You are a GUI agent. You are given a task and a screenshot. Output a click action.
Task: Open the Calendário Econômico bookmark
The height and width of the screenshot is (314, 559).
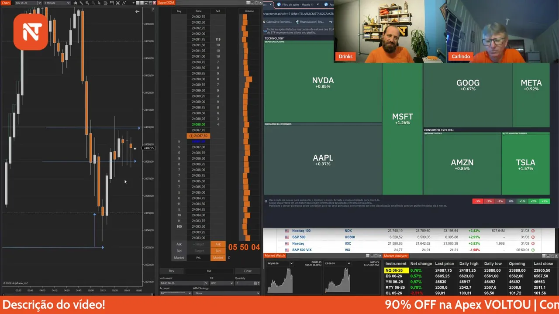[278, 22]
